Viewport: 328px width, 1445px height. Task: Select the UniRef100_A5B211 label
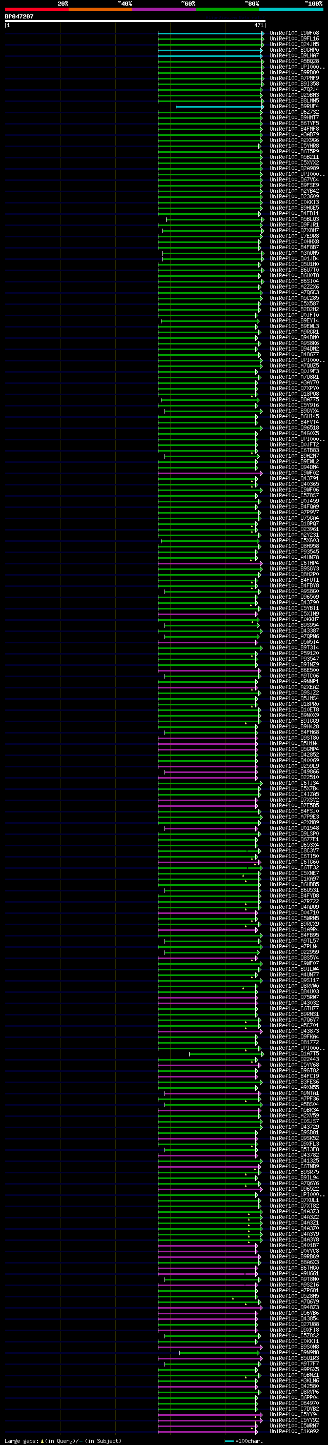[x=294, y=157]
